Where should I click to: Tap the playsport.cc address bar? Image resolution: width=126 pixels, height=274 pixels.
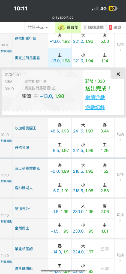63,18
